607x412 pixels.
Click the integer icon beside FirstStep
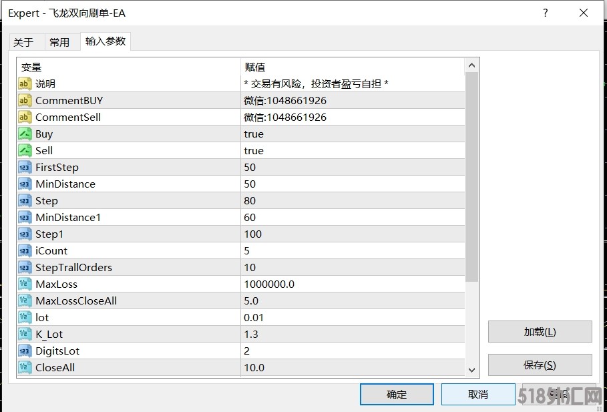coord(25,168)
